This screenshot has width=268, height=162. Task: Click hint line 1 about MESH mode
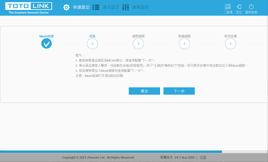[115, 60]
